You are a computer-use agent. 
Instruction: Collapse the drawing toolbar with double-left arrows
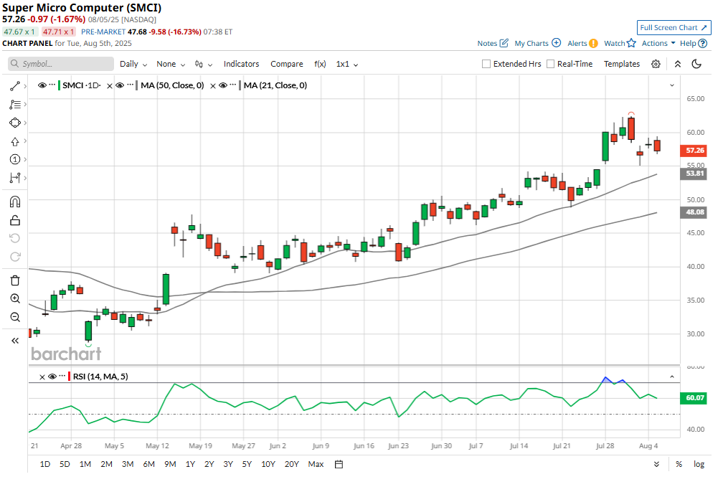[x=15, y=341]
